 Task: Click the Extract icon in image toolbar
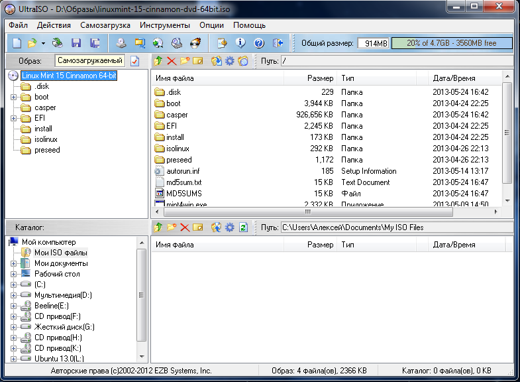(x=217, y=61)
